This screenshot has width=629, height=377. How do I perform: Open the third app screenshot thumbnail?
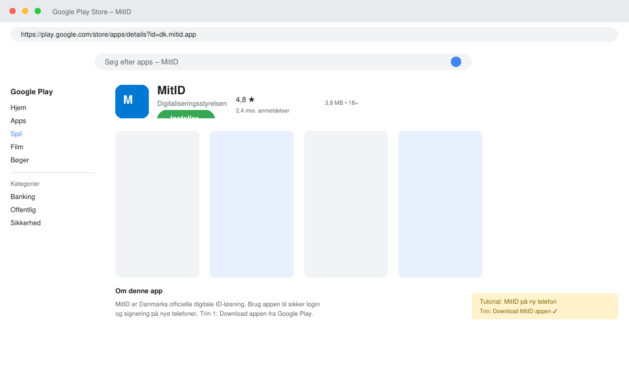pyautogui.click(x=346, y=204)
